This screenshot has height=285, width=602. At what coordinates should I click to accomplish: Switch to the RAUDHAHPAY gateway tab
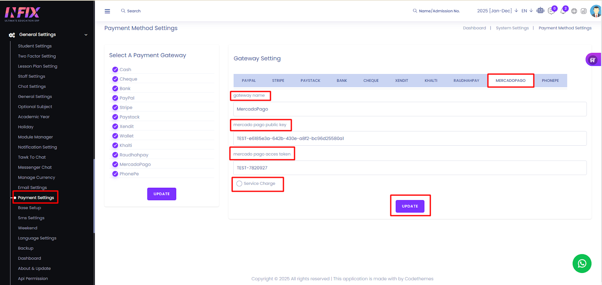pyautogui.click(x=466, y=80)
